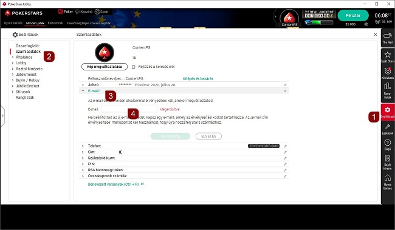Click the ELVETÉS button
The image size is (395, 230).
(x=208, y=136)
